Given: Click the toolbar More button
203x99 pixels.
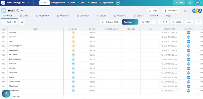Looking at the screenshot, I should tap(189, 22).
